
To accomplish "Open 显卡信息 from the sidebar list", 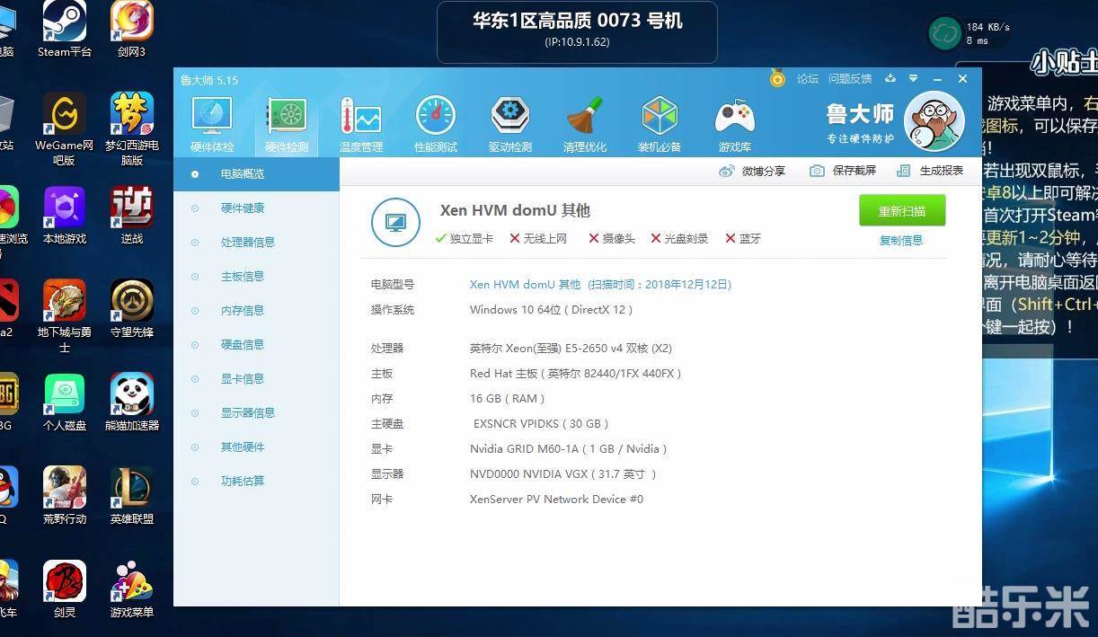I will [243, 379].
